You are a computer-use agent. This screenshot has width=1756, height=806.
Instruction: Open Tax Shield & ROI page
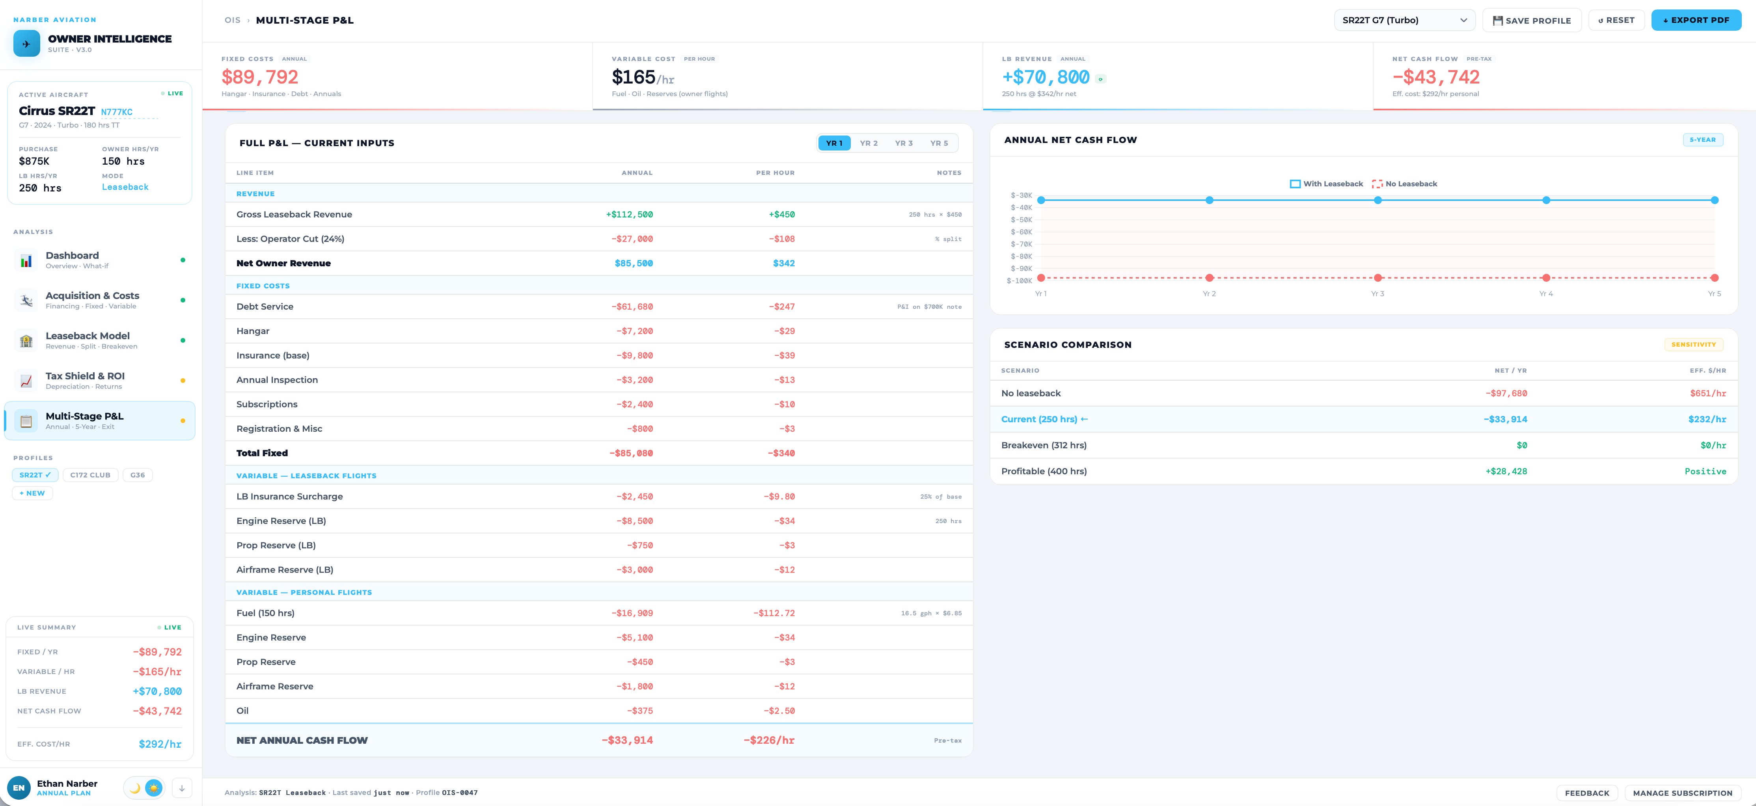coord(99,381)
